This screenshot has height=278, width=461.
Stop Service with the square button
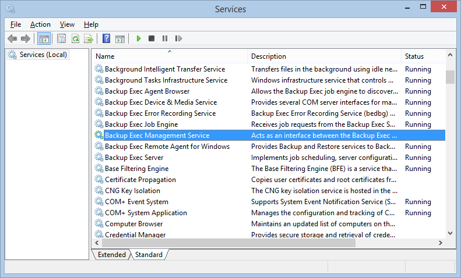coord(152,38)
